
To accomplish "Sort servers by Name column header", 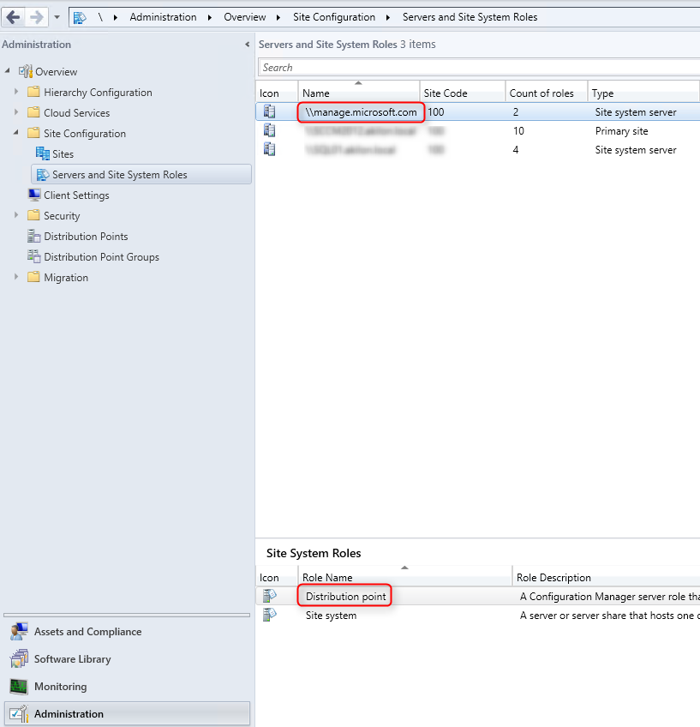I will (x=359, y=93).
